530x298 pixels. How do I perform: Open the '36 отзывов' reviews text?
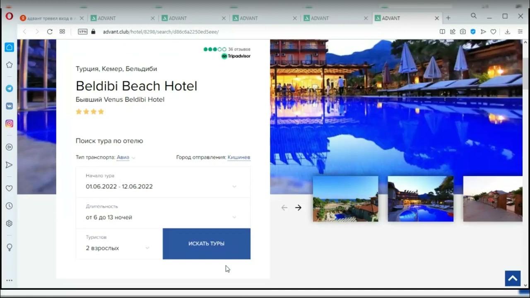239,49
